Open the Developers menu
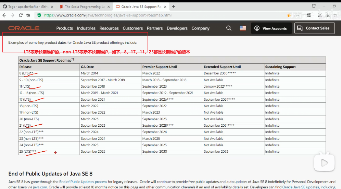341x189 pixels. [x=177, y=28]
